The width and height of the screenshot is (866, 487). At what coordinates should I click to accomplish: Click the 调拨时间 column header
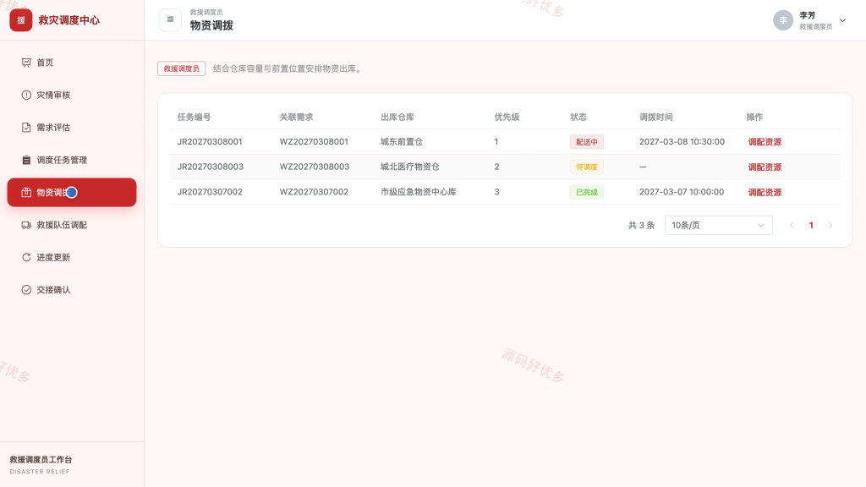pyautogui.click(x=655, y=117)
